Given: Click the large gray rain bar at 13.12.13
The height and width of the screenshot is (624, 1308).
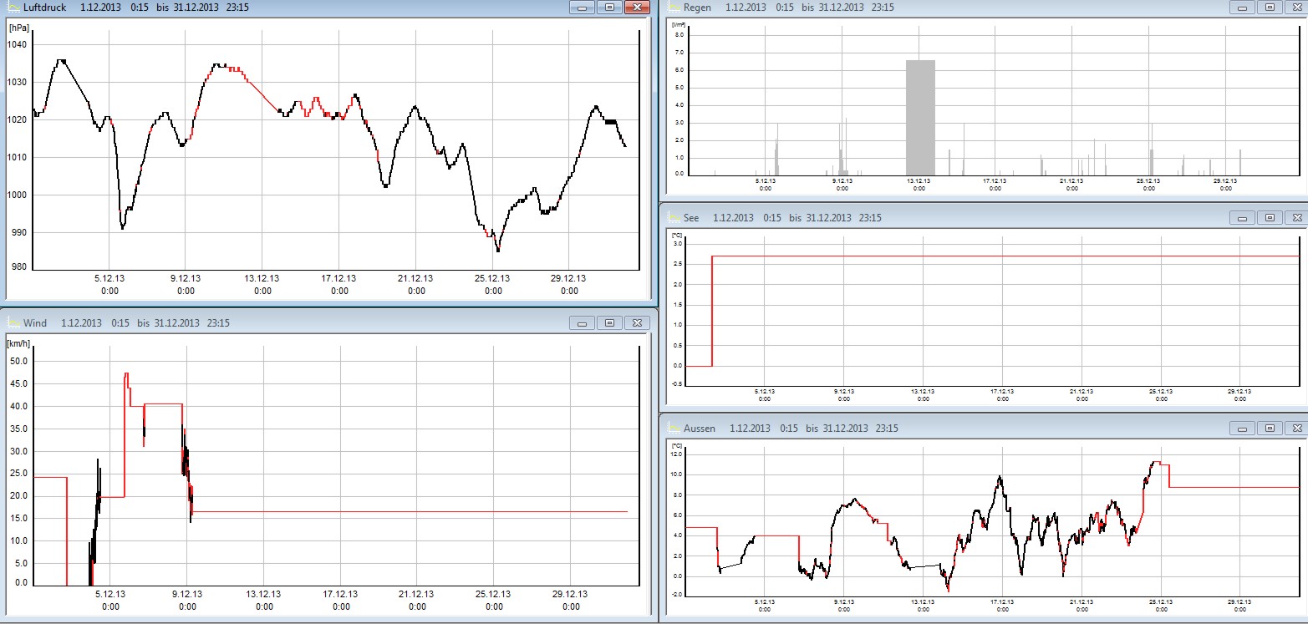Looking at the screenshot, I should [x=920, y=117].
